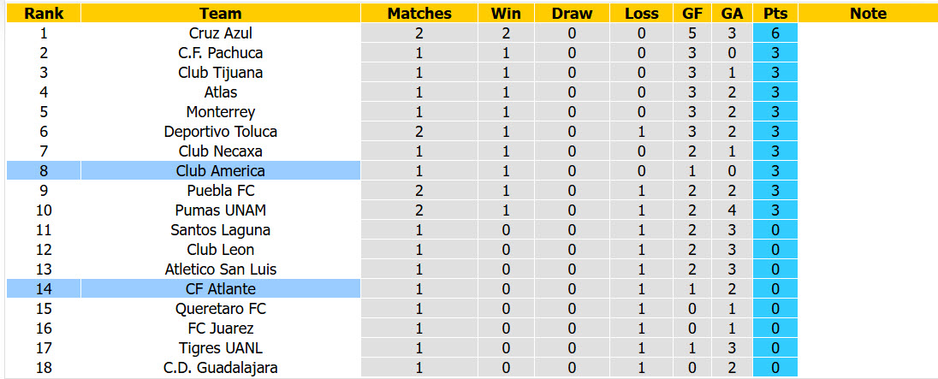The width and height of the screenshot is (938, 379).
Task: Click the GF column header
Action: pyautogui.click(x=692, y=14)
